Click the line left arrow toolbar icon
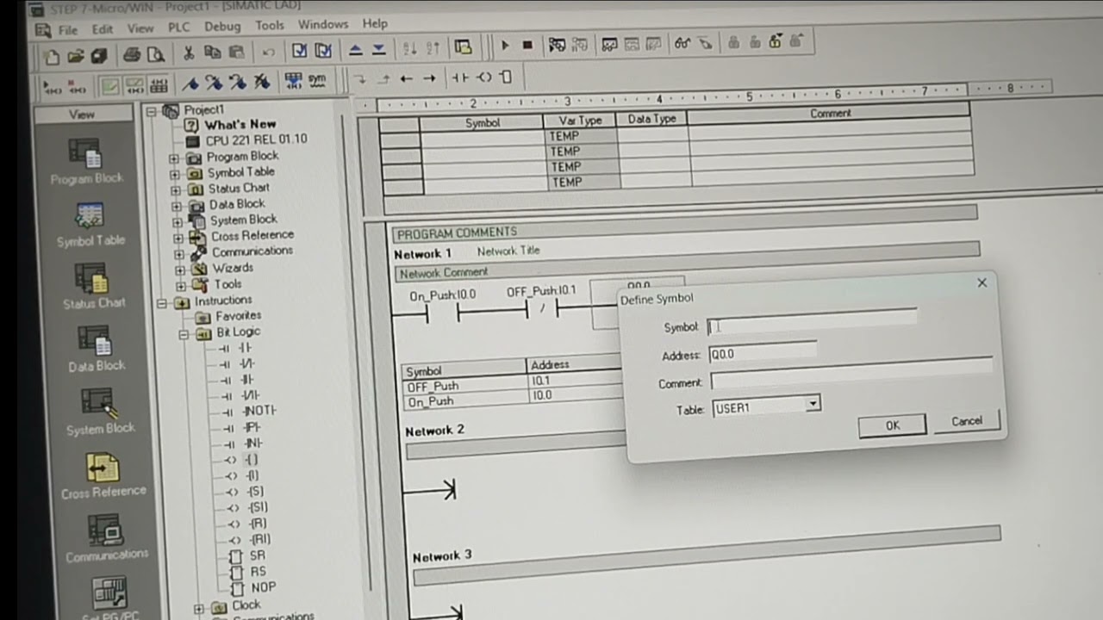This screenshot has height=620, width=1103. 406,78
